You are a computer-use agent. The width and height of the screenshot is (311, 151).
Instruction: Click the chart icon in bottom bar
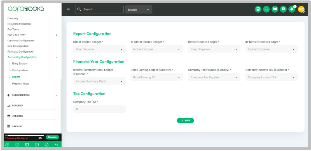tap(17, 144)
